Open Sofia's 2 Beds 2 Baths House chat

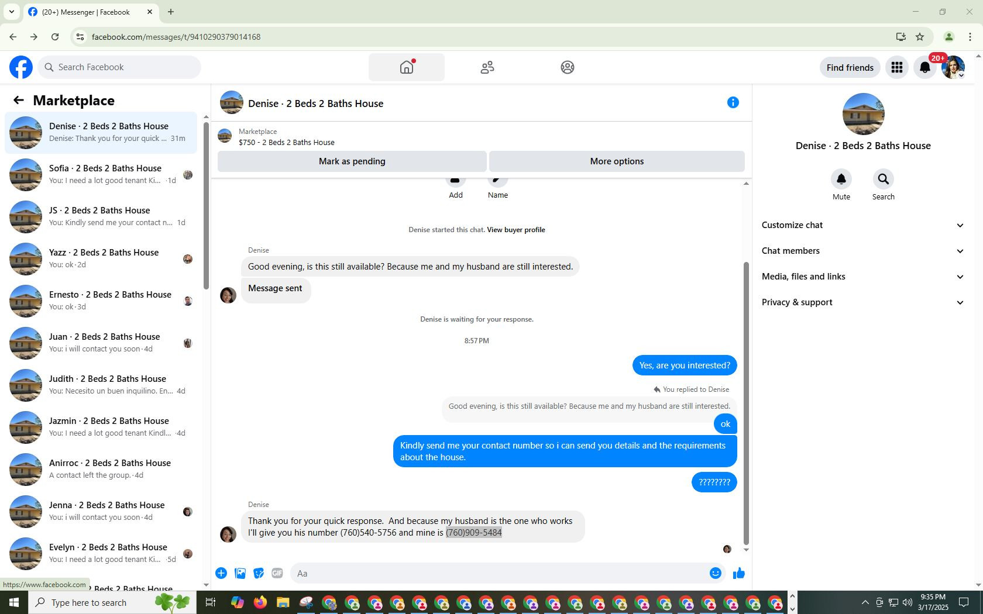coord(101,175)
